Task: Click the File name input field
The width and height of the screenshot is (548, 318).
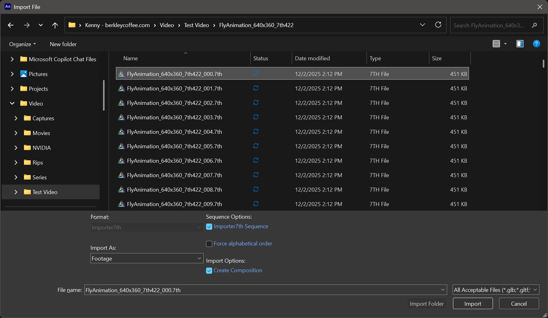Action: (261, 290)
